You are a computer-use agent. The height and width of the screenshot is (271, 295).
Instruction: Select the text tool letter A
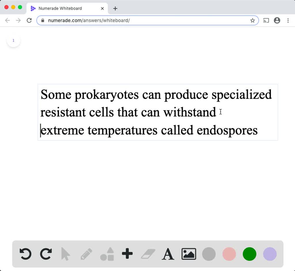tap(168, 254)
